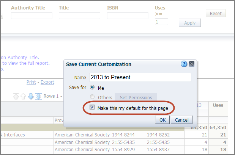235x155 pixels.
Task: Click the Print link
Action: click(31, 82)
